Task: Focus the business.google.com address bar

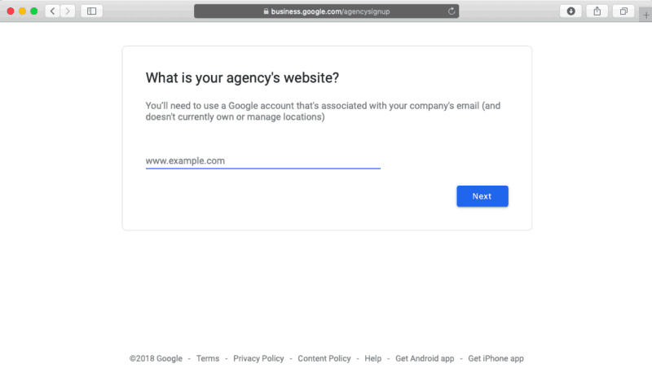Action: (x=326, y=11)
